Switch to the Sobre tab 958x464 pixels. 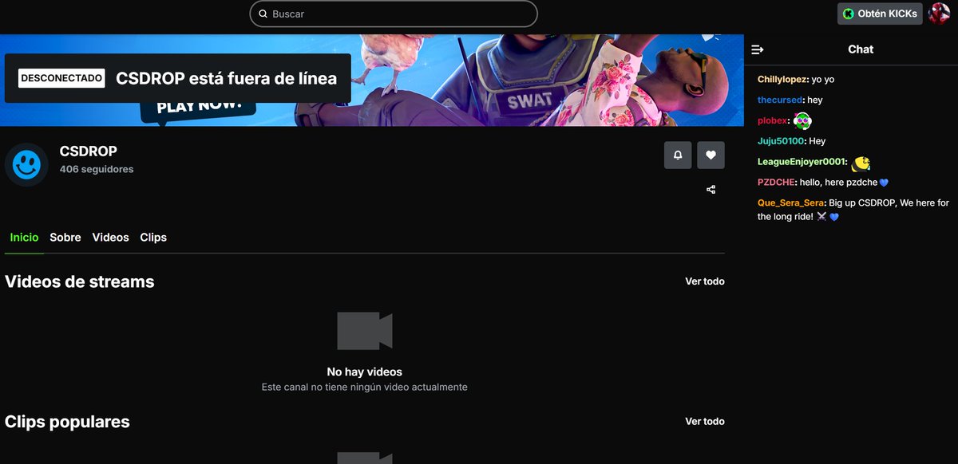coord(65,238)
